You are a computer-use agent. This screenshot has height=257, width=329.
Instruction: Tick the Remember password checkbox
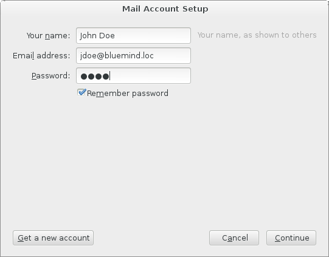pos(81,92)
